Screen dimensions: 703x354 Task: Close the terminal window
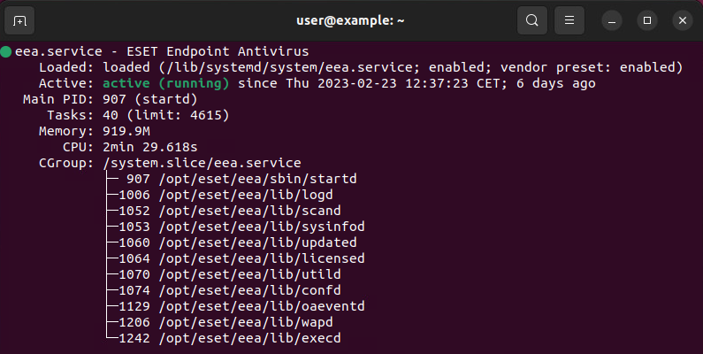tap(682, 19)
